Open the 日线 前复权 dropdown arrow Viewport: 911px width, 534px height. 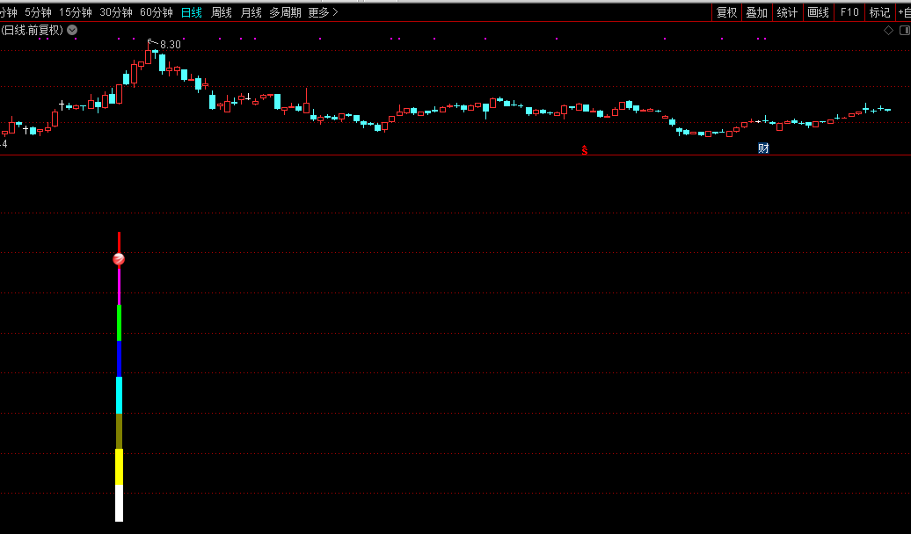pyautogui.click(x=72, y=30)
